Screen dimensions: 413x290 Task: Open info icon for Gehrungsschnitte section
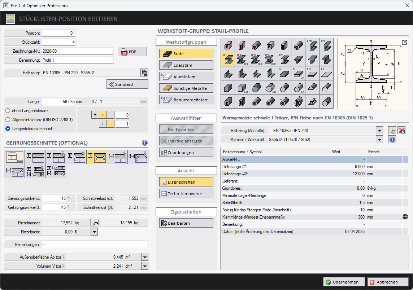(145, 143)
